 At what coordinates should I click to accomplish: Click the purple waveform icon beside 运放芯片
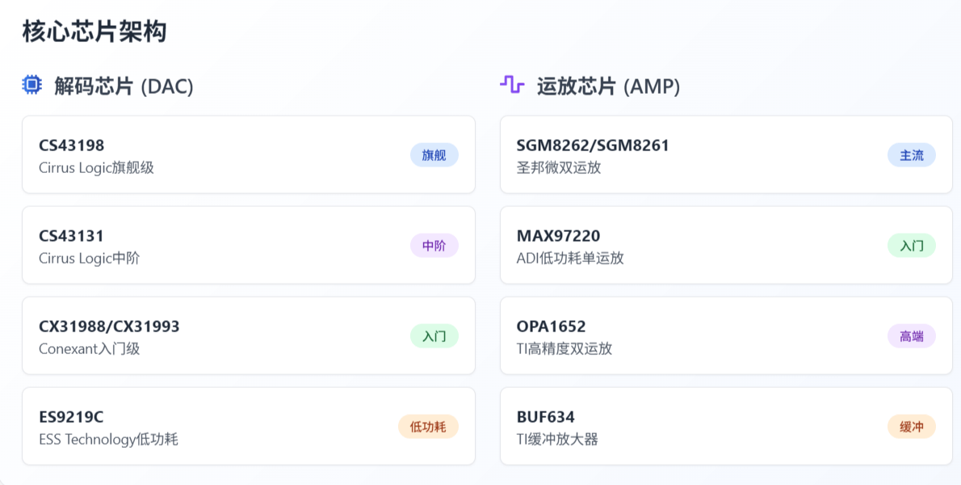pyautogui.click(x=512, y=85)
